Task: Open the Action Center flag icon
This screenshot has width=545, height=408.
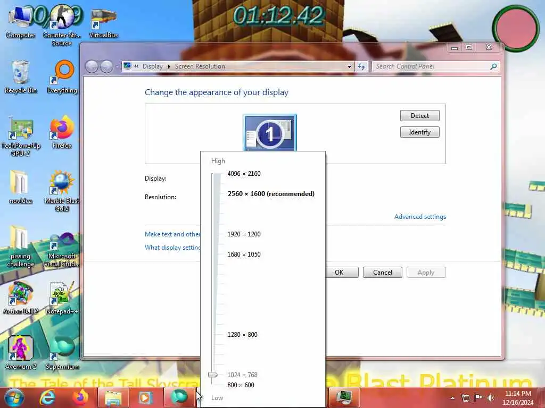Action: tap(478, 397)
